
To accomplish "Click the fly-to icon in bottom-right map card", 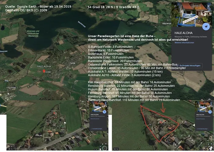I will 210,112.
